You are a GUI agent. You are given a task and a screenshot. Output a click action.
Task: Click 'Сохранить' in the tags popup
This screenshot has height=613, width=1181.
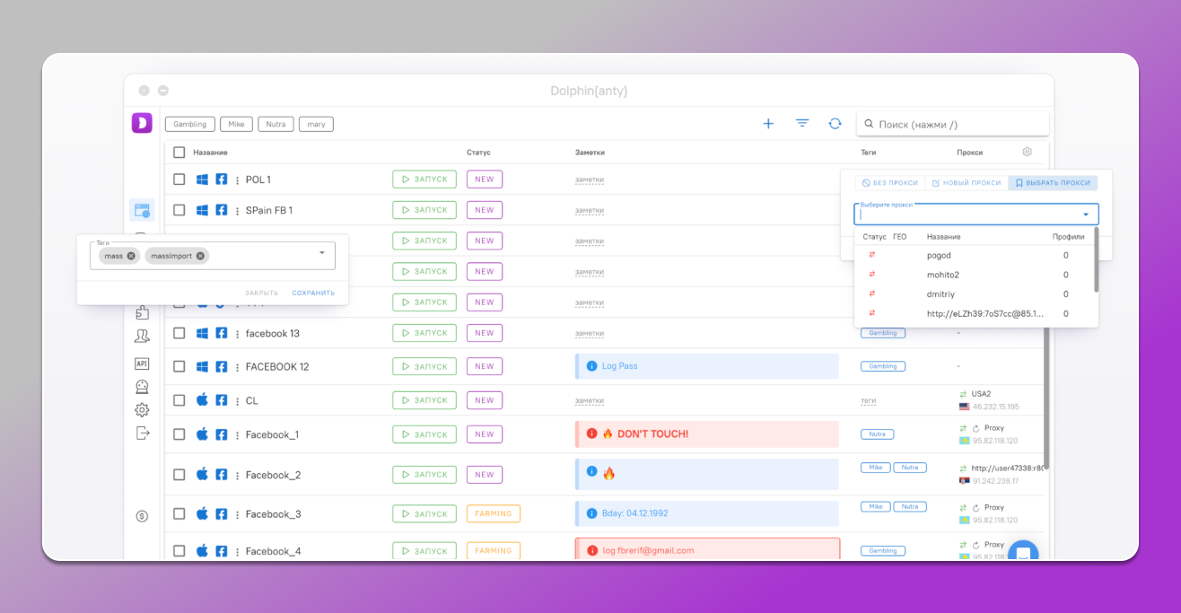(313, 293)
